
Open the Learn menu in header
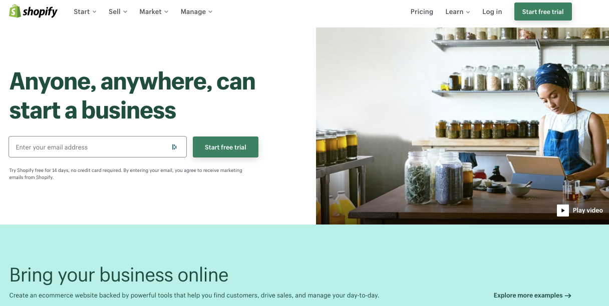(x=458, y=11)
